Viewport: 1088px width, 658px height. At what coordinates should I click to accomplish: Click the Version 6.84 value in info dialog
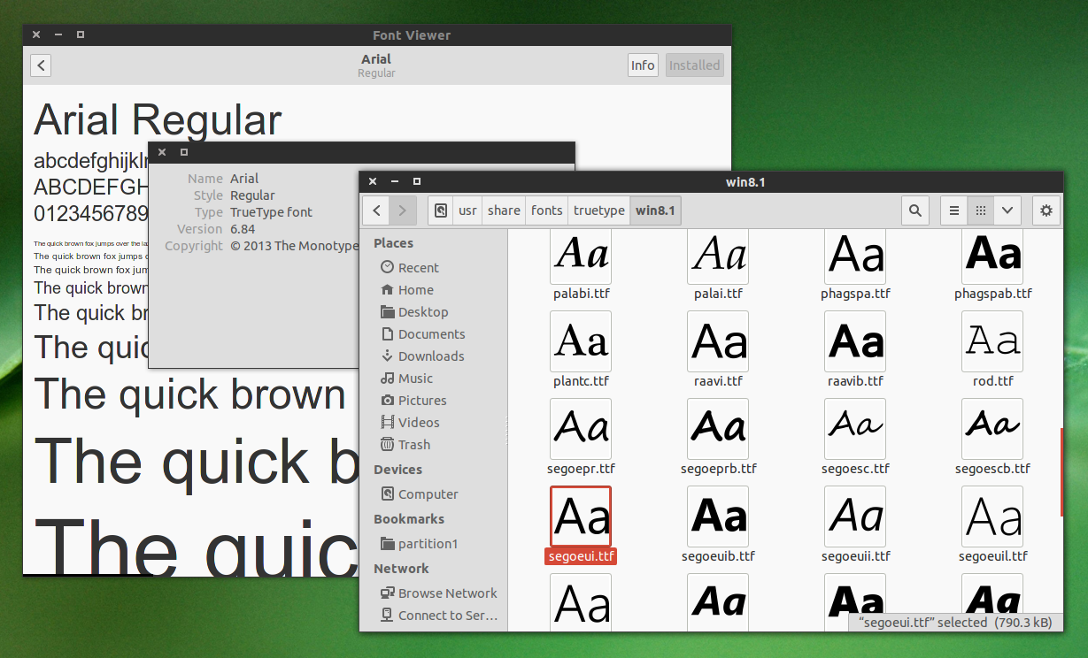[243, 229]
